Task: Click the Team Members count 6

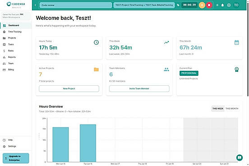Action: [x=111, y=74]
